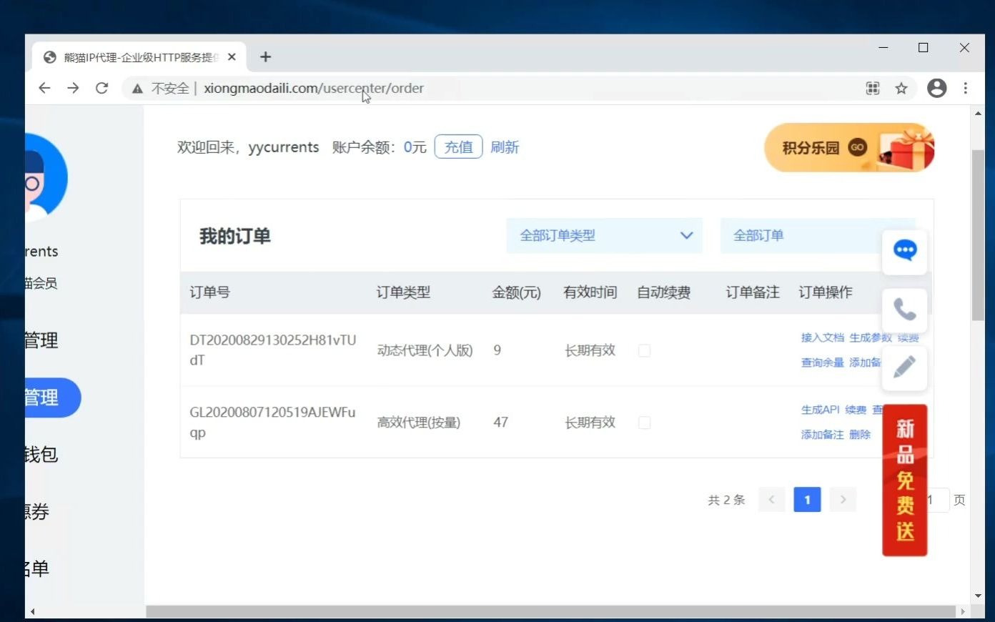
Task: Go to next page with the right pagination arrow
Action: [843, 500]
